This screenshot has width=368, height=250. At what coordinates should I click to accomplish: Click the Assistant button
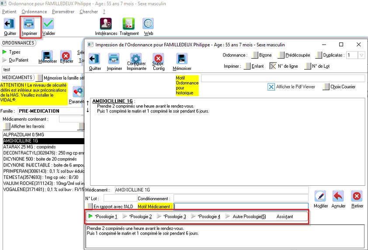pos(285,216)
